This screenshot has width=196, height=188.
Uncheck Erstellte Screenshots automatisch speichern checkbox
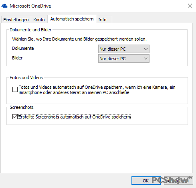15,117
